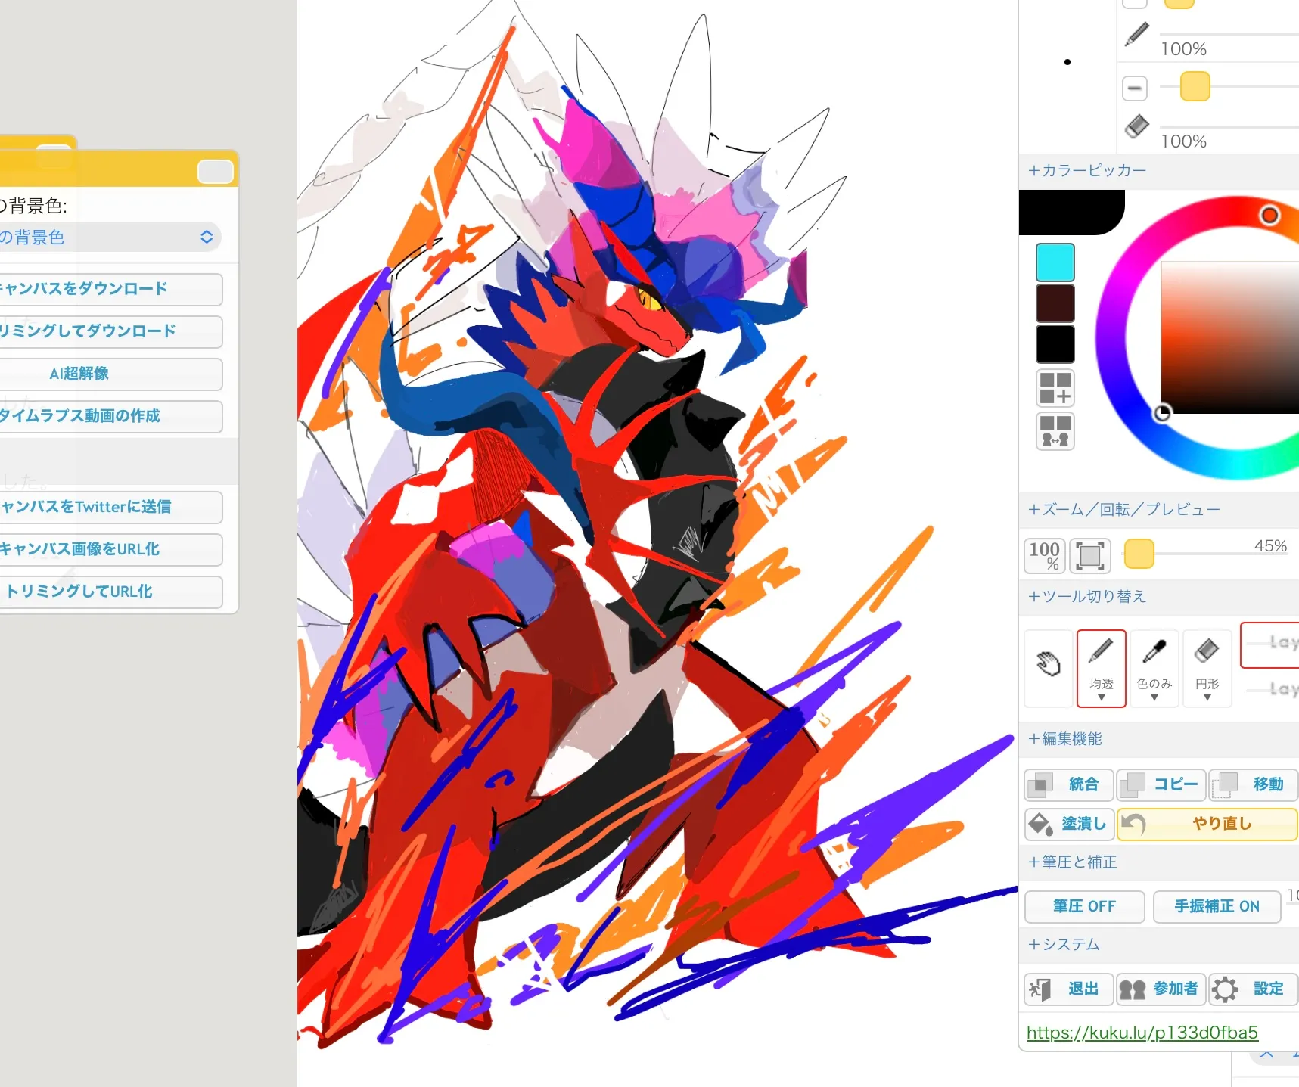Select the hand pan tool
The width and height of the screenshot is (1299, 1087).
pyautogui.click(x=1049, y=668)
